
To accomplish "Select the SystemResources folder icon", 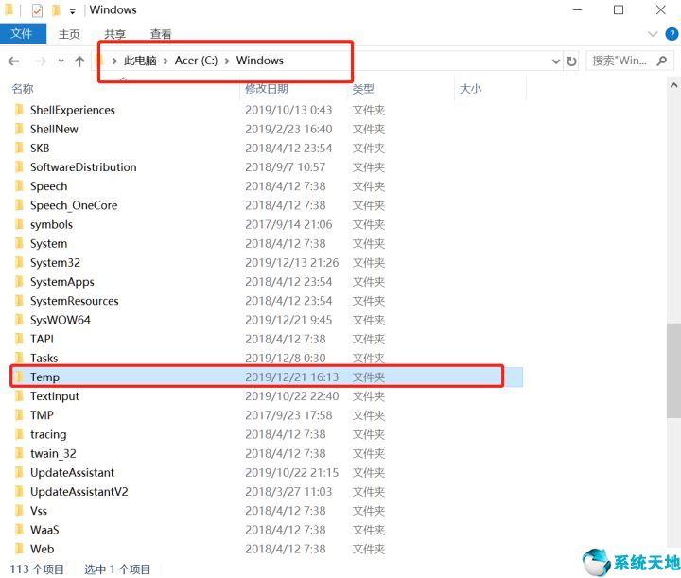I will (x=19, y=301).
